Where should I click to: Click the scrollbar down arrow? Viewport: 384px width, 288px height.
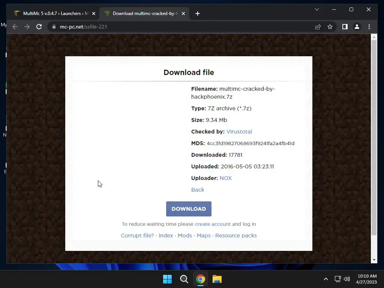point(374,260)
